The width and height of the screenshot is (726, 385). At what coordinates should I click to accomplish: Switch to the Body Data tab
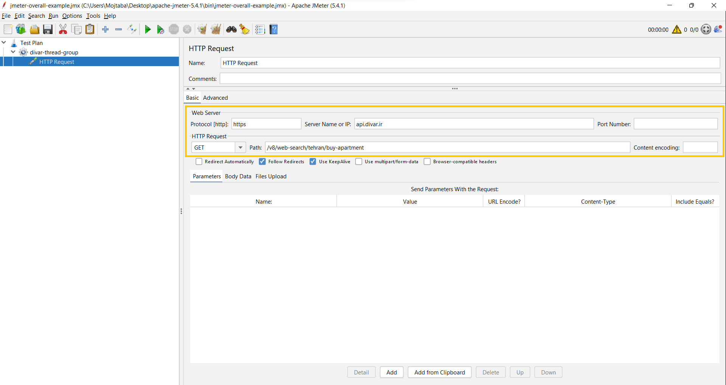[x=238, y=176]
